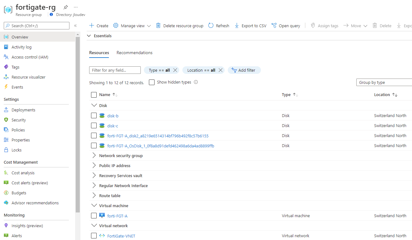
Task: Click the Cost alerts icon
Action: [6, 183]
